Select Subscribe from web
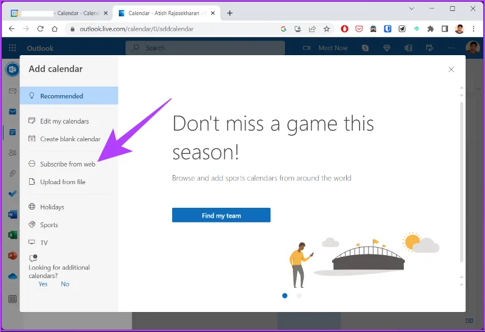The width and height of the screenshot is (485, 332). pos(69,164)
